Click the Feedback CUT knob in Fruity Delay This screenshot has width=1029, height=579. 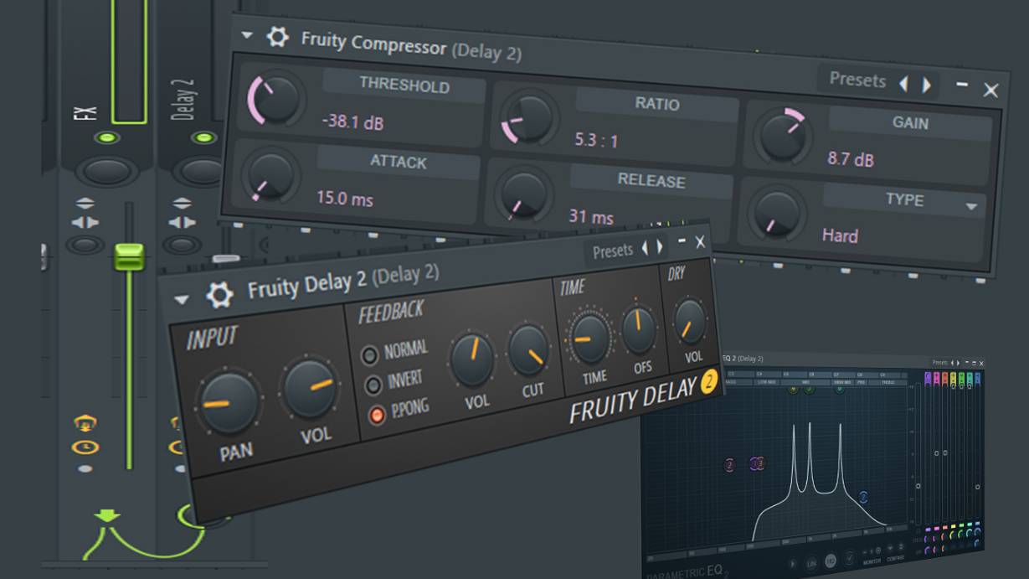coord(529,350)
